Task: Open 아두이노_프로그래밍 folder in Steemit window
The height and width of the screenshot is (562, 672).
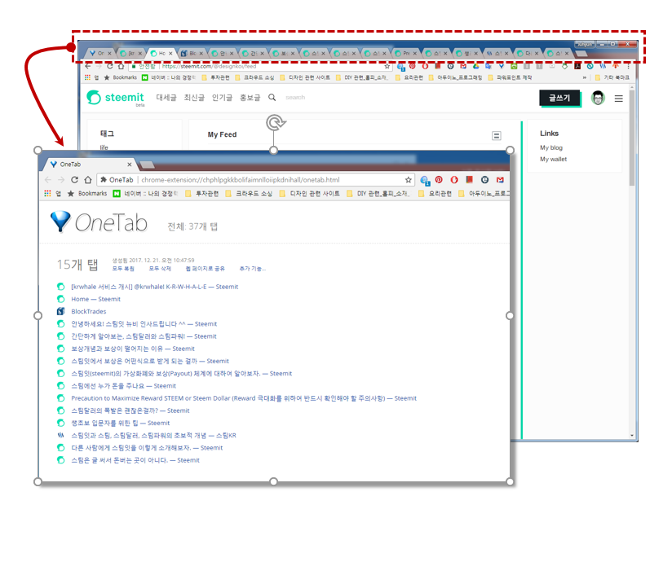Action: 455,77
